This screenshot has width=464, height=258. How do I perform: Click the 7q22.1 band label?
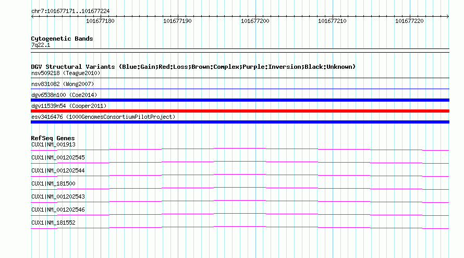pyautogui.click(x=41, y=45)
